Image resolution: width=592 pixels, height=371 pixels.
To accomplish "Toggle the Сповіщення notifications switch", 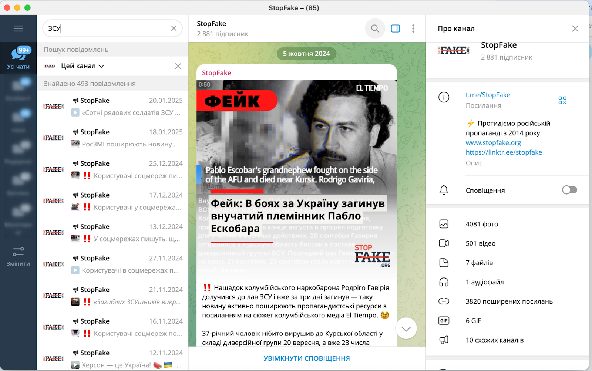I will 569,190.
